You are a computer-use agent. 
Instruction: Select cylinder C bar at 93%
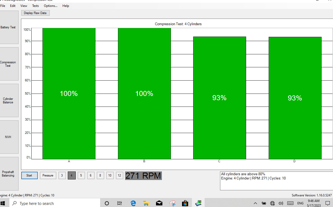click(x=220, y=98)
